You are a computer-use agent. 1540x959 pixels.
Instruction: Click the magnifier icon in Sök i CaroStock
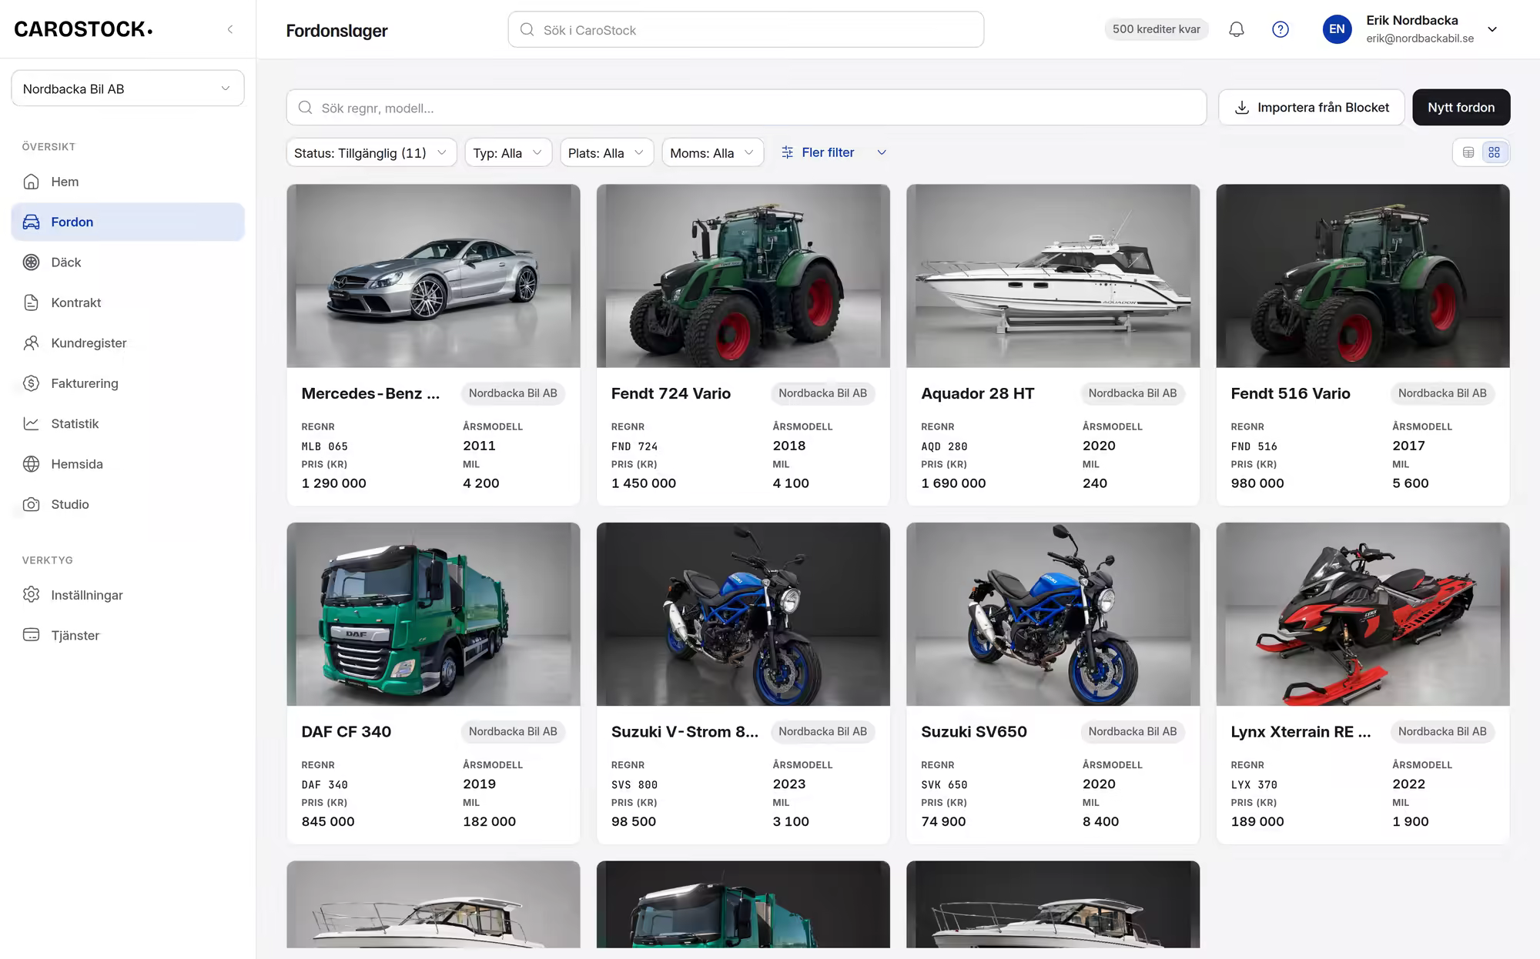tap(527, 29)
